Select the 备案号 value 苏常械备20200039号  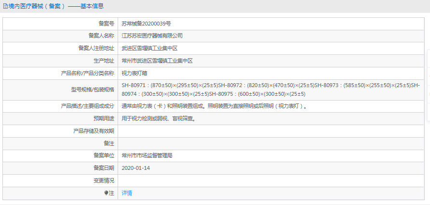(146, 23)
